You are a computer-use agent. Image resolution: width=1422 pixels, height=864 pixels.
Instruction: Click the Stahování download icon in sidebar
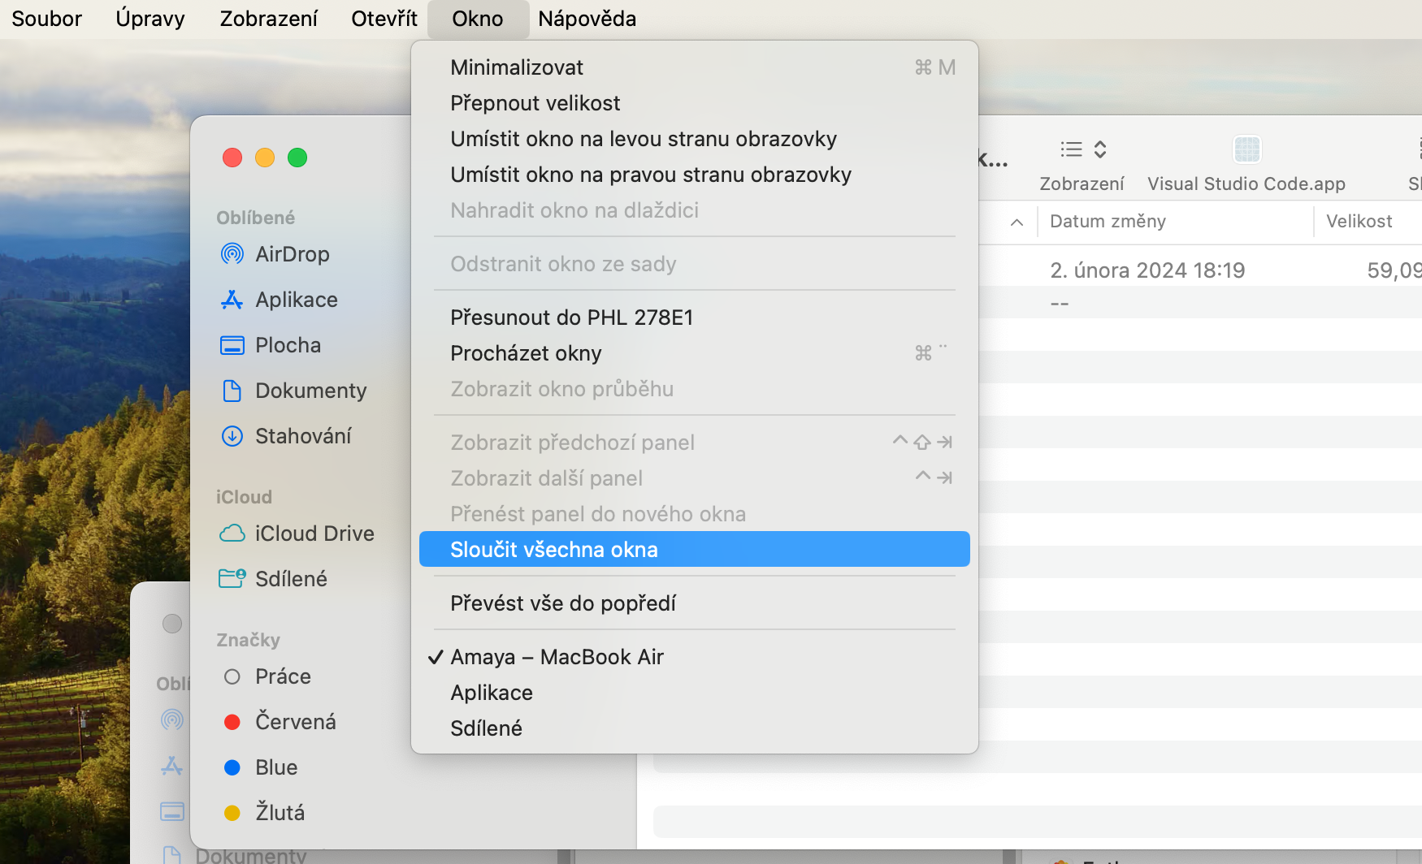(232, 436)
